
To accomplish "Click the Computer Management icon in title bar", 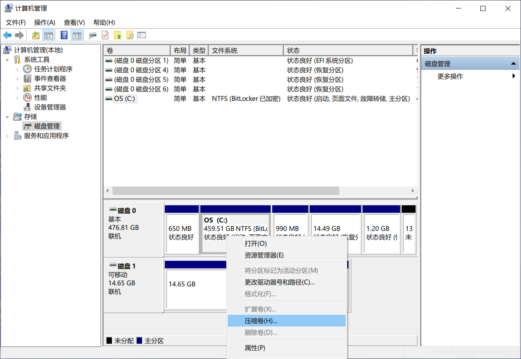I will coord(9,8).
